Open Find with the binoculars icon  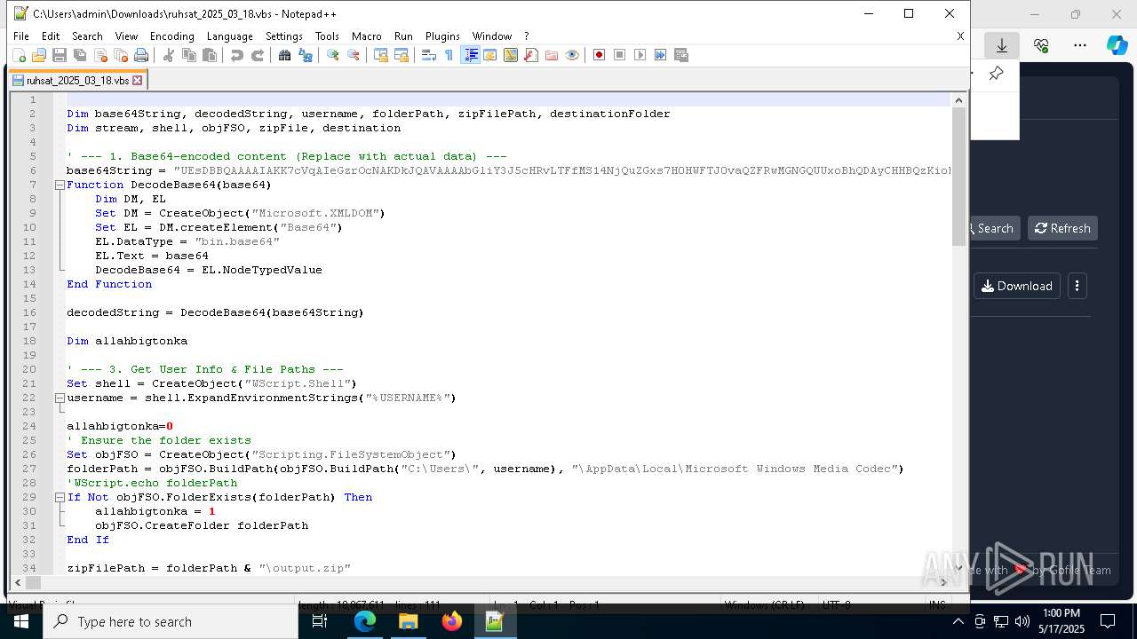click(x=285, y=55)
